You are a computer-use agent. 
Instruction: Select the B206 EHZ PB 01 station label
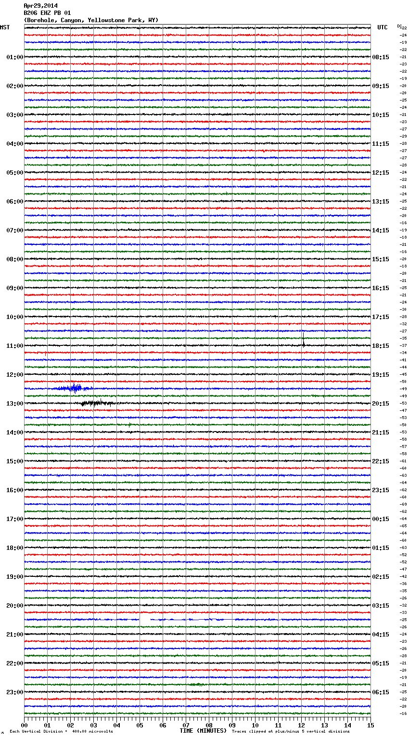(47, 13)
